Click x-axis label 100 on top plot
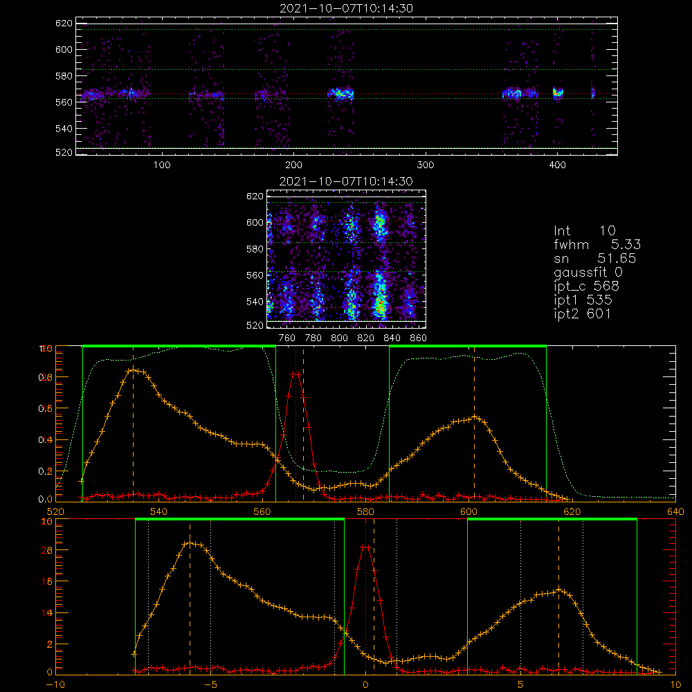692x692 pixels. click(162, 165)
